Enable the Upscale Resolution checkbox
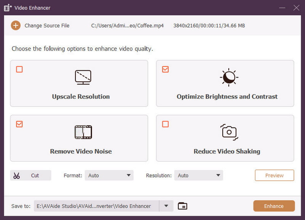The image size is (305, 220). pos(19,69)
